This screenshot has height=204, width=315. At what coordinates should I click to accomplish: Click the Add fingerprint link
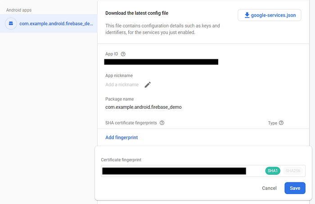121,137
